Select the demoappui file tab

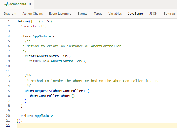(x=17, y=4)
